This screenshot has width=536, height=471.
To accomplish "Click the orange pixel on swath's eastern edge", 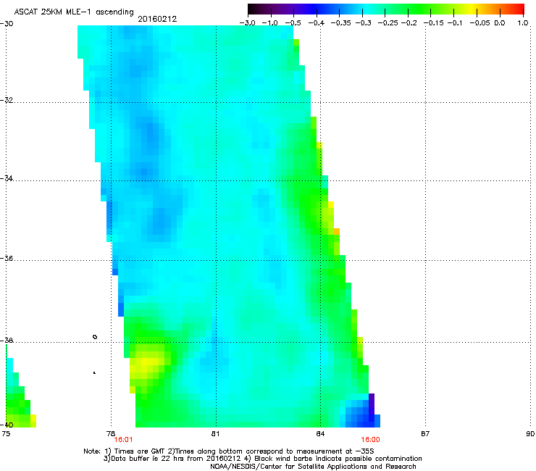I will [337, 232].
